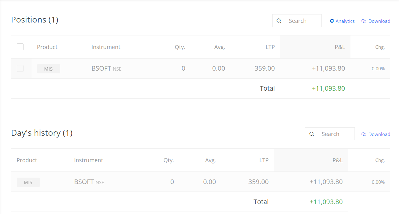Select the BSOFT row in Positions
Image resolution: width=399 pixels, height=214 pixels.
tap(101, 68)
